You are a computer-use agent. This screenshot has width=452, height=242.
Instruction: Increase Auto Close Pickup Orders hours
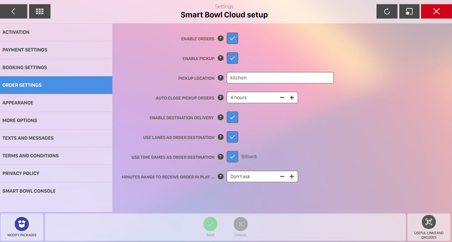point(292,97)
